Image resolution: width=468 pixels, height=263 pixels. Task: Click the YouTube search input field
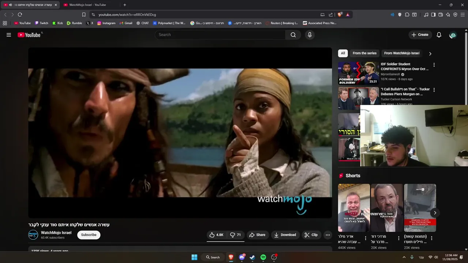tap(220, 35)
